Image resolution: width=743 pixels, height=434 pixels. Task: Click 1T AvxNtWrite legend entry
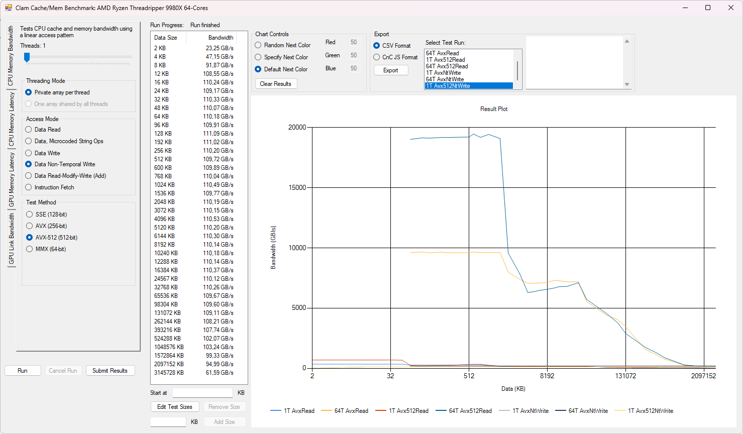point(523,411)
